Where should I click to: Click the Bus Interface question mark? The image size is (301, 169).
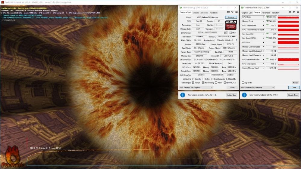coord(236,40)
